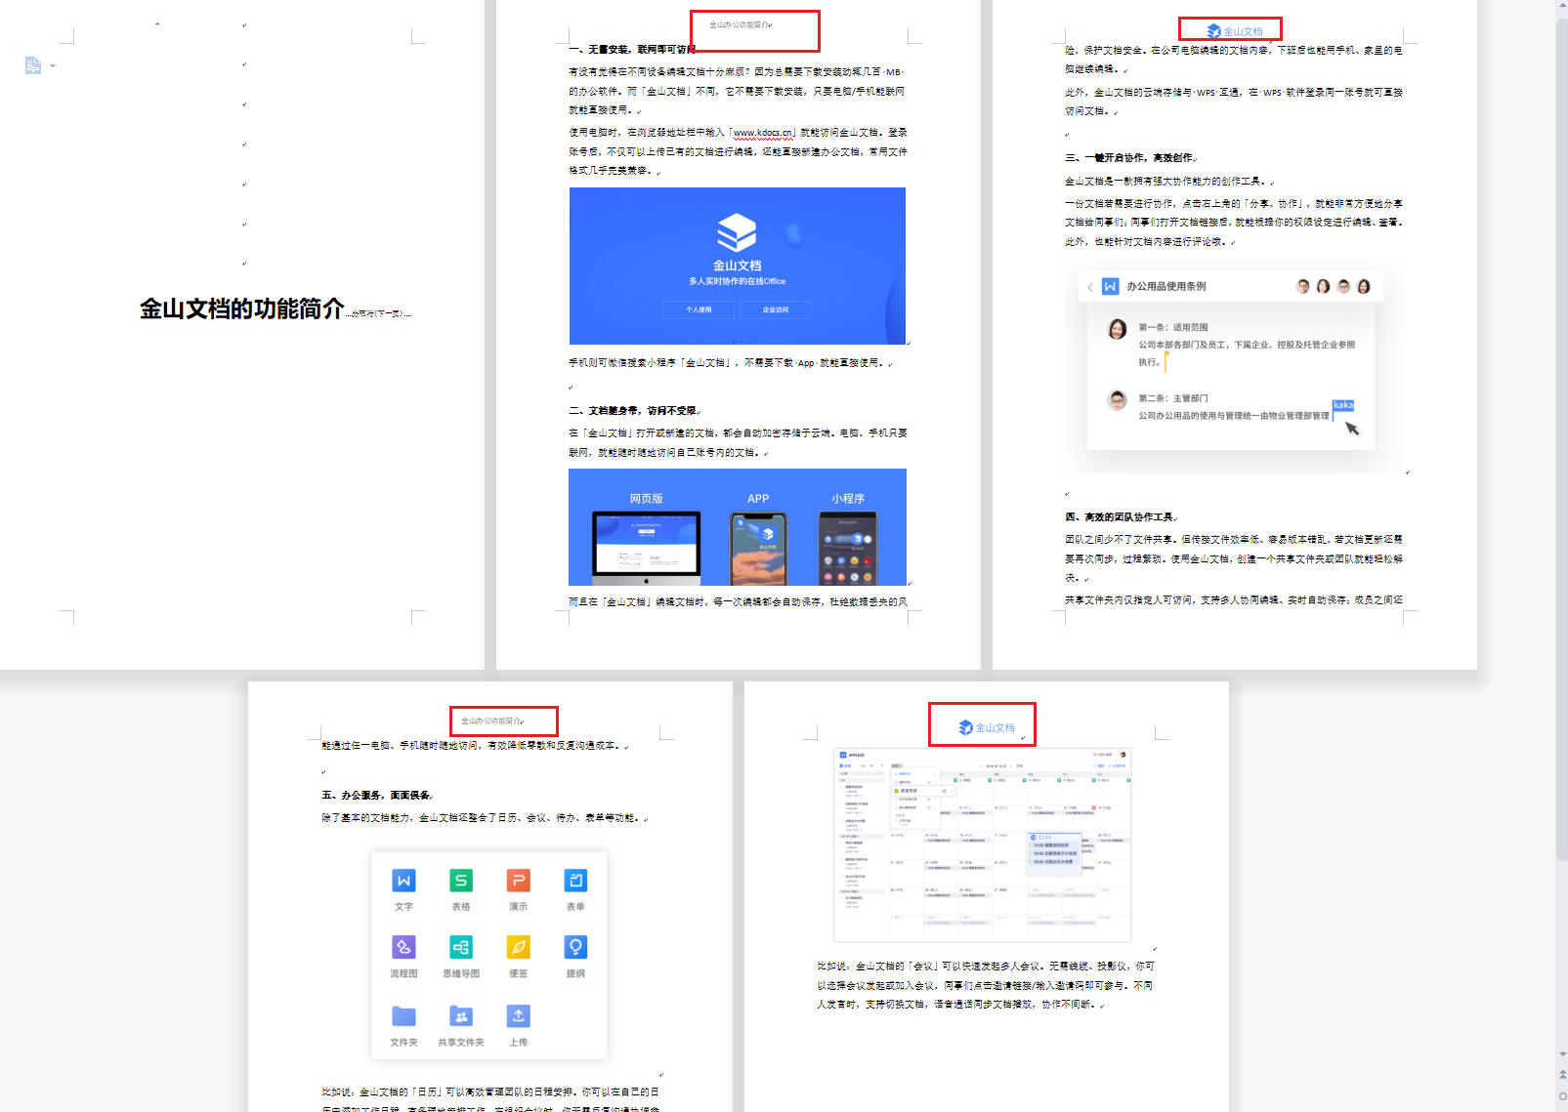Click the 思维导图 mind map icon
This screenshot has height=1112, width=1568.
point(461,947)
